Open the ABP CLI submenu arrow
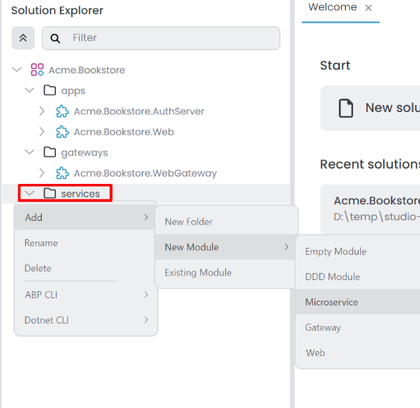 tap(146, 294)
